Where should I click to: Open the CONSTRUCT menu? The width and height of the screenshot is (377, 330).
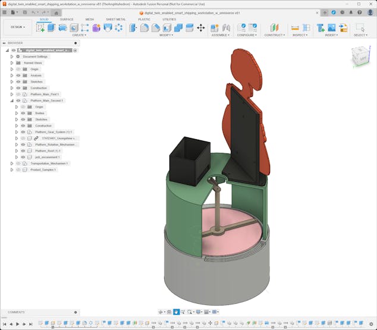274,35
